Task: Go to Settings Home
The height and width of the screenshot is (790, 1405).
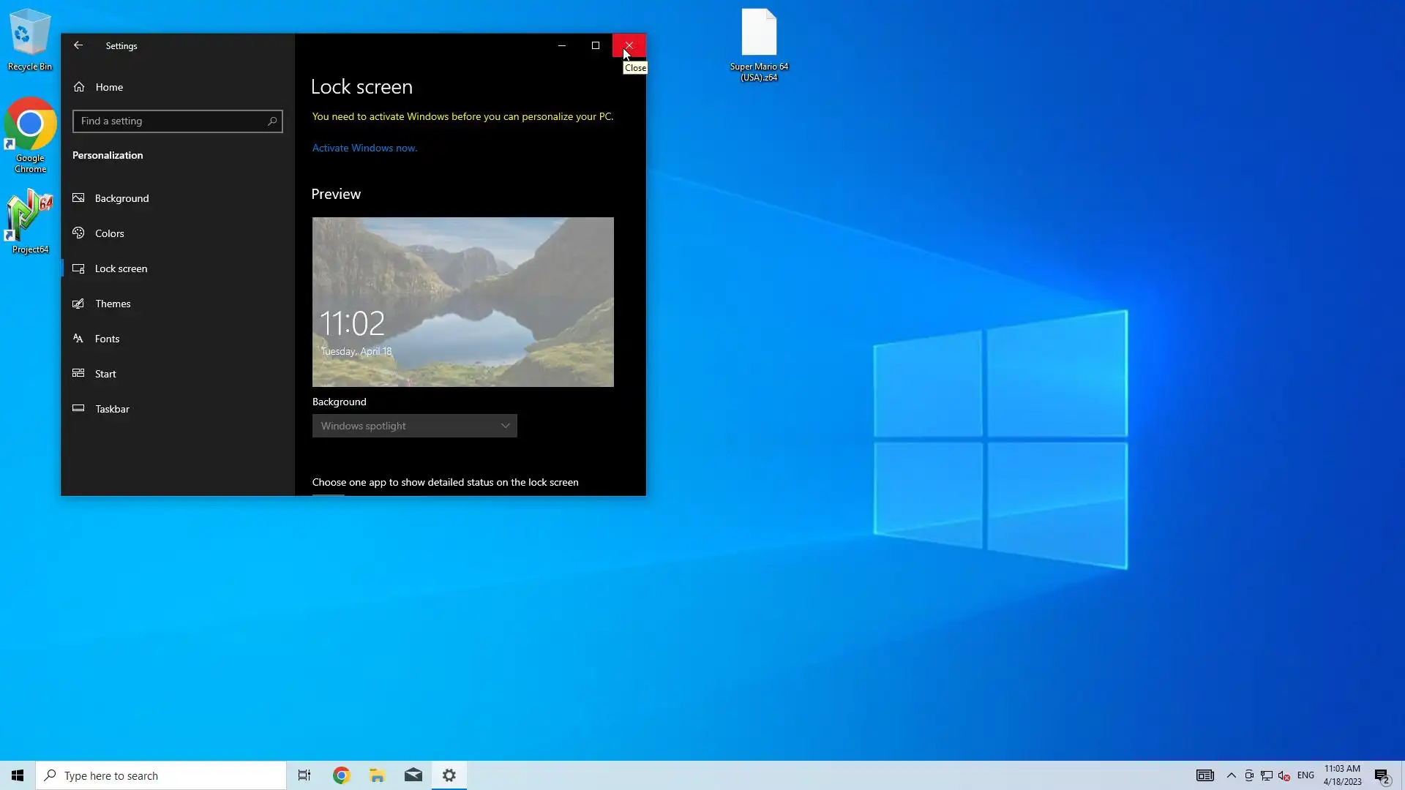Action: tap(109, 87)
